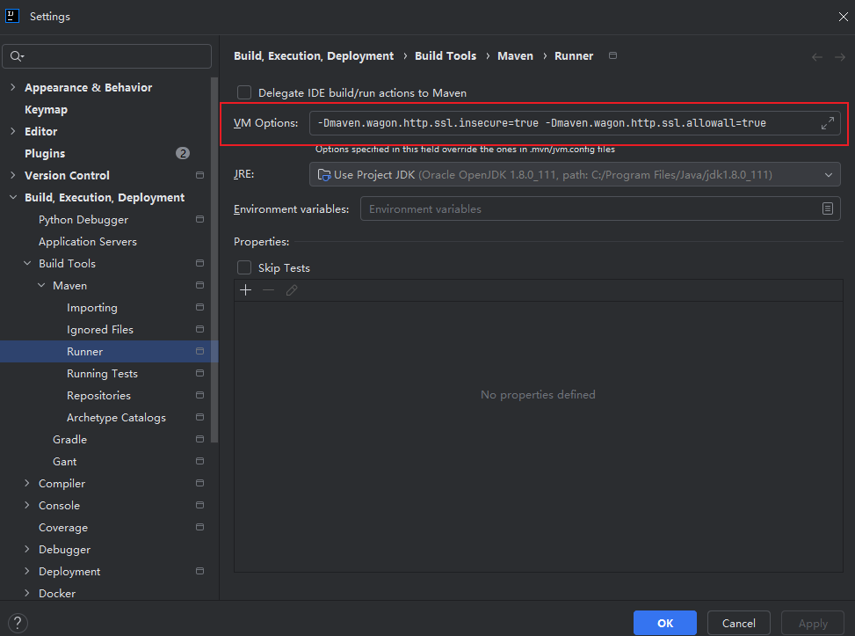Select Application Servers settings
855x636 pixels.
[88, 241]
